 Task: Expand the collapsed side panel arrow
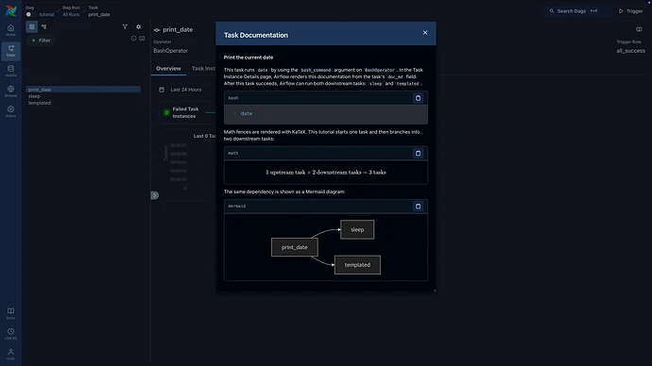point(155,195)
